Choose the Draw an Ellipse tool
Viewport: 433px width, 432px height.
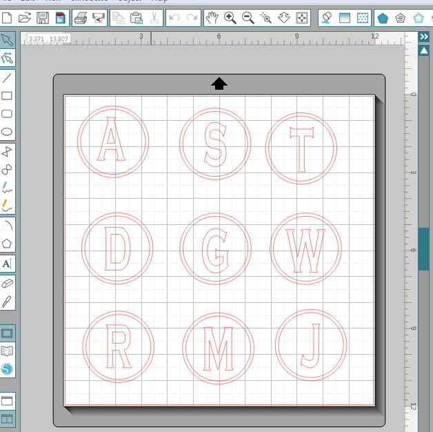(x=7, y=132)
